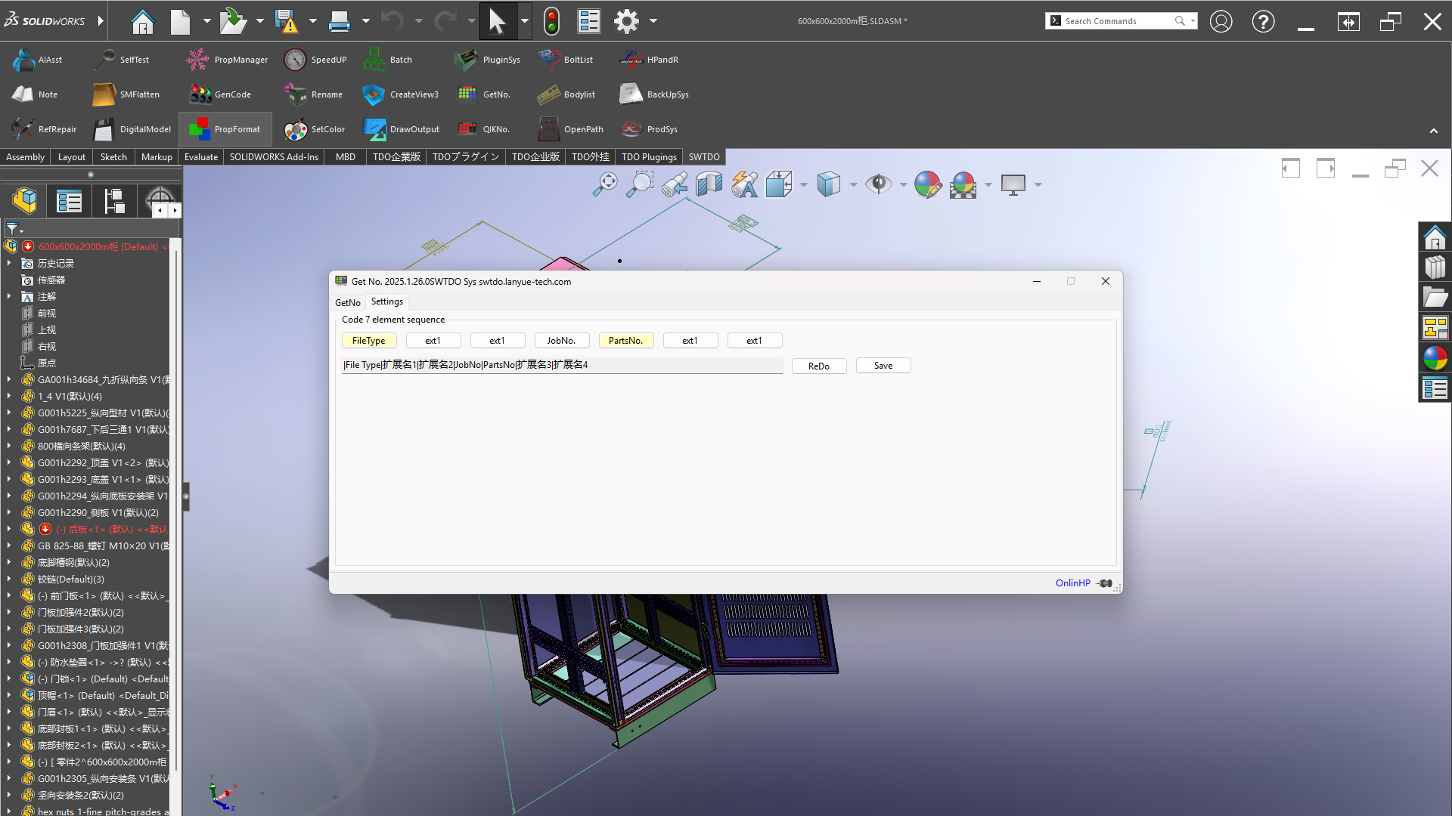
Task: Switch to the GetNo tab
Action: coord(348,302)
